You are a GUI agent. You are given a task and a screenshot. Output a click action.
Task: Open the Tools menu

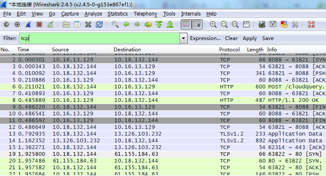(x=169, y=13)
